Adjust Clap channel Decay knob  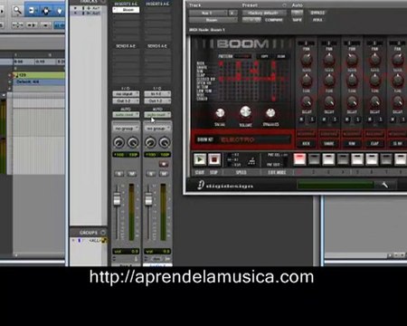coord(374,102)
